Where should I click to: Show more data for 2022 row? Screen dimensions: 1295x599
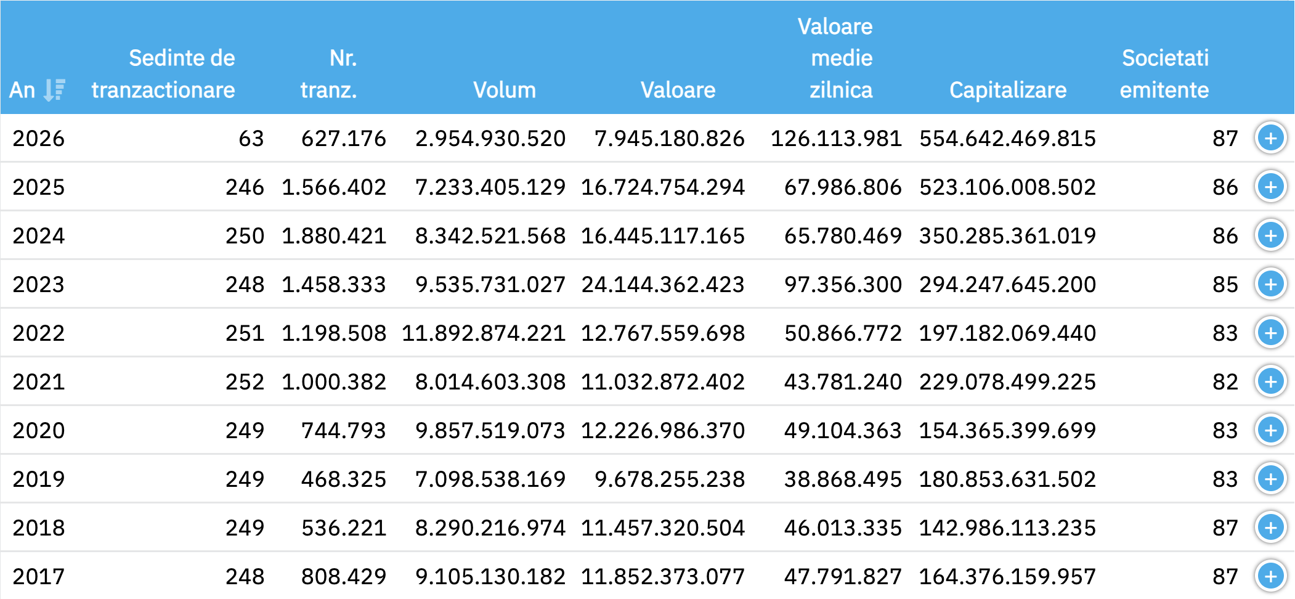tap(1270, 333)
